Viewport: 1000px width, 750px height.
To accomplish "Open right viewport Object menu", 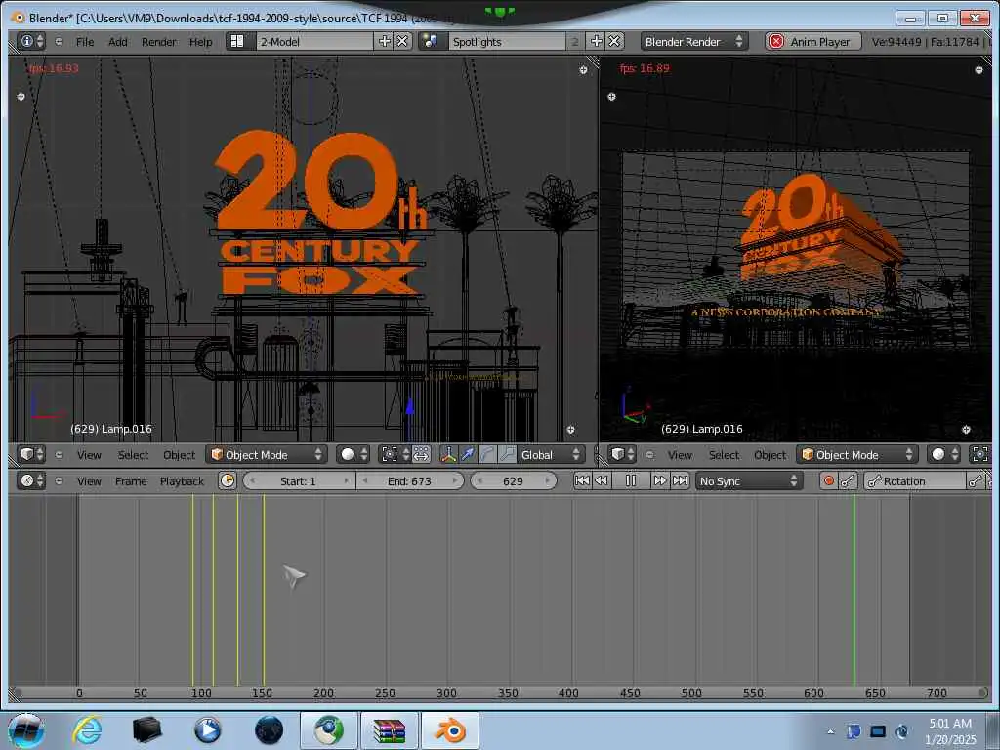I will point(770,455).
